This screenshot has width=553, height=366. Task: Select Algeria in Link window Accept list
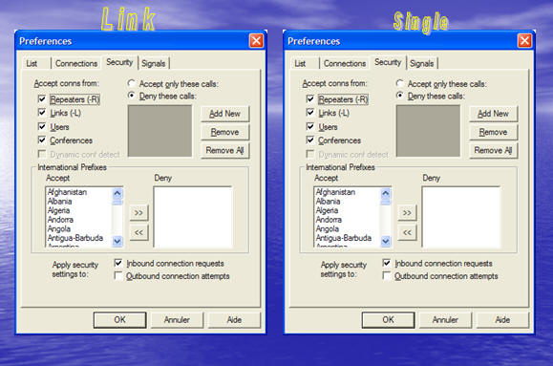(79, 210)
